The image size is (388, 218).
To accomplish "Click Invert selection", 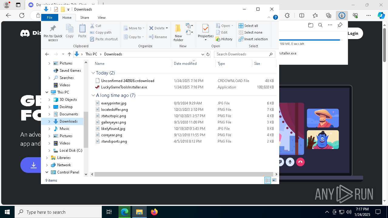I will coord(253,39).
